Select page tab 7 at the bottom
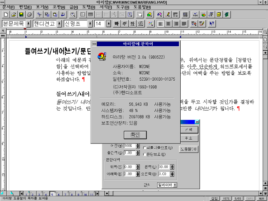 (x=66, y=194)
